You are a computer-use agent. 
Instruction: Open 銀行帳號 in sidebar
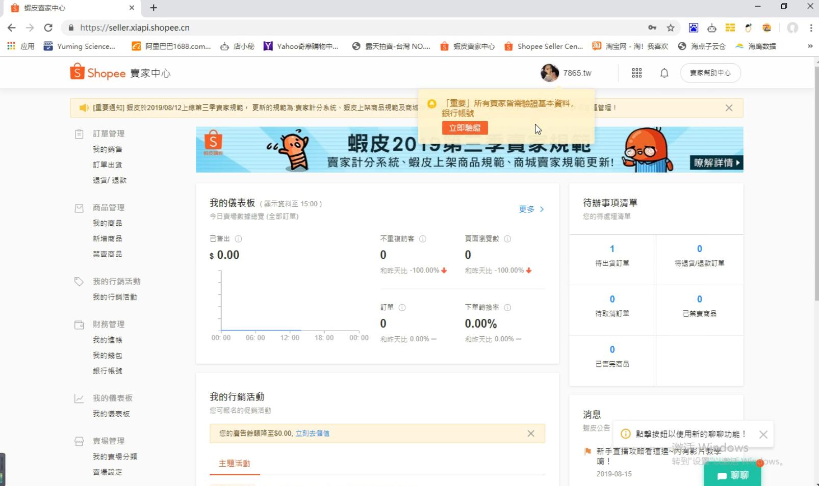(108, 371)
